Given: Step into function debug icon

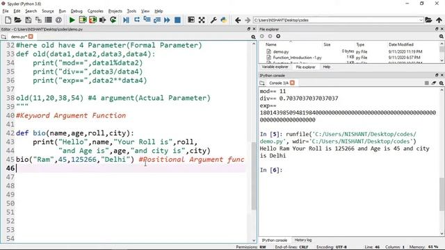Looking at the screenshot, I should pyautogui.click(x=147, y=20).
